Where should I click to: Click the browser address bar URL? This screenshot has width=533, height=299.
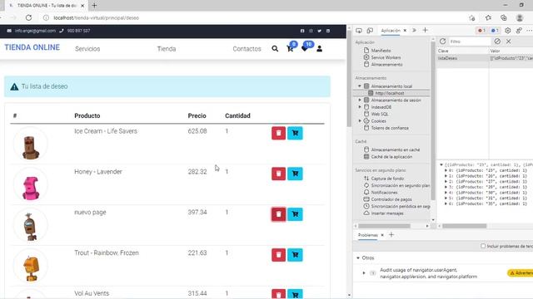point(97,17)
